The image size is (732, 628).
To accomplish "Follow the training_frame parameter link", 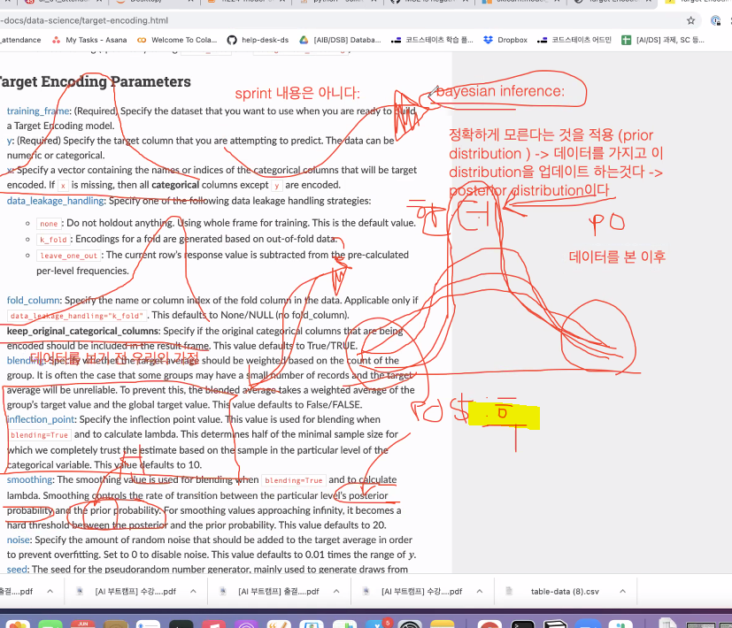I will [38, 111].
